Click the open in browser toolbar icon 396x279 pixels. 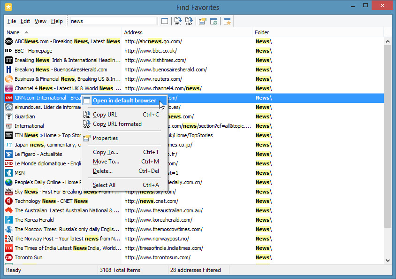point(165,21)
